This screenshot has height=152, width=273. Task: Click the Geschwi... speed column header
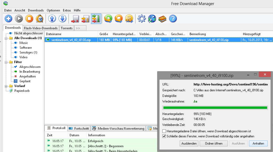tap(178, 34)
